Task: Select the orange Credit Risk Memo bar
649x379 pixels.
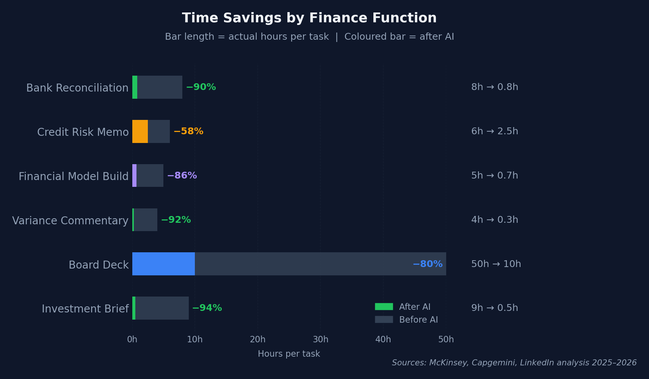Action: coord(140,131)
